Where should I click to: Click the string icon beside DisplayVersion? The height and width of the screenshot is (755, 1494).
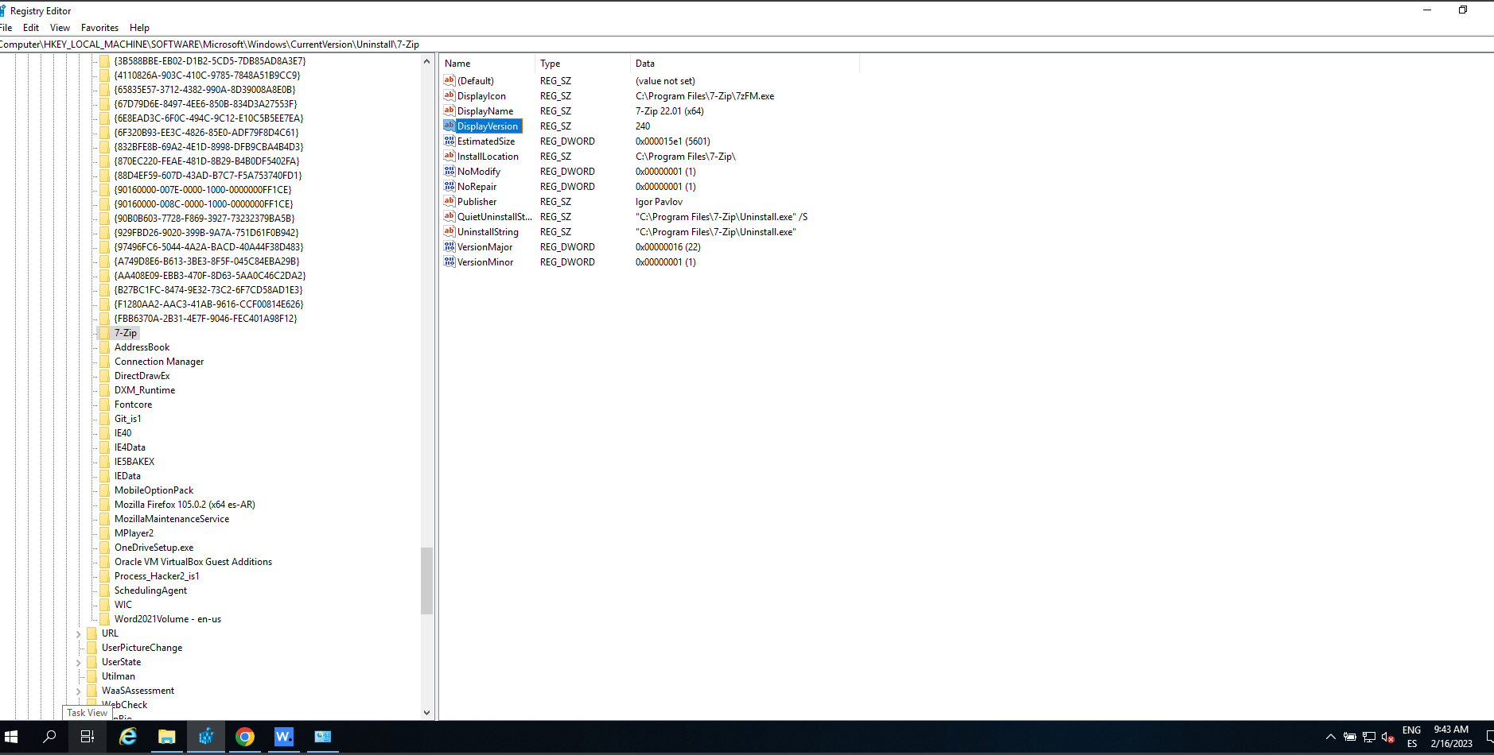coord(449,126)
